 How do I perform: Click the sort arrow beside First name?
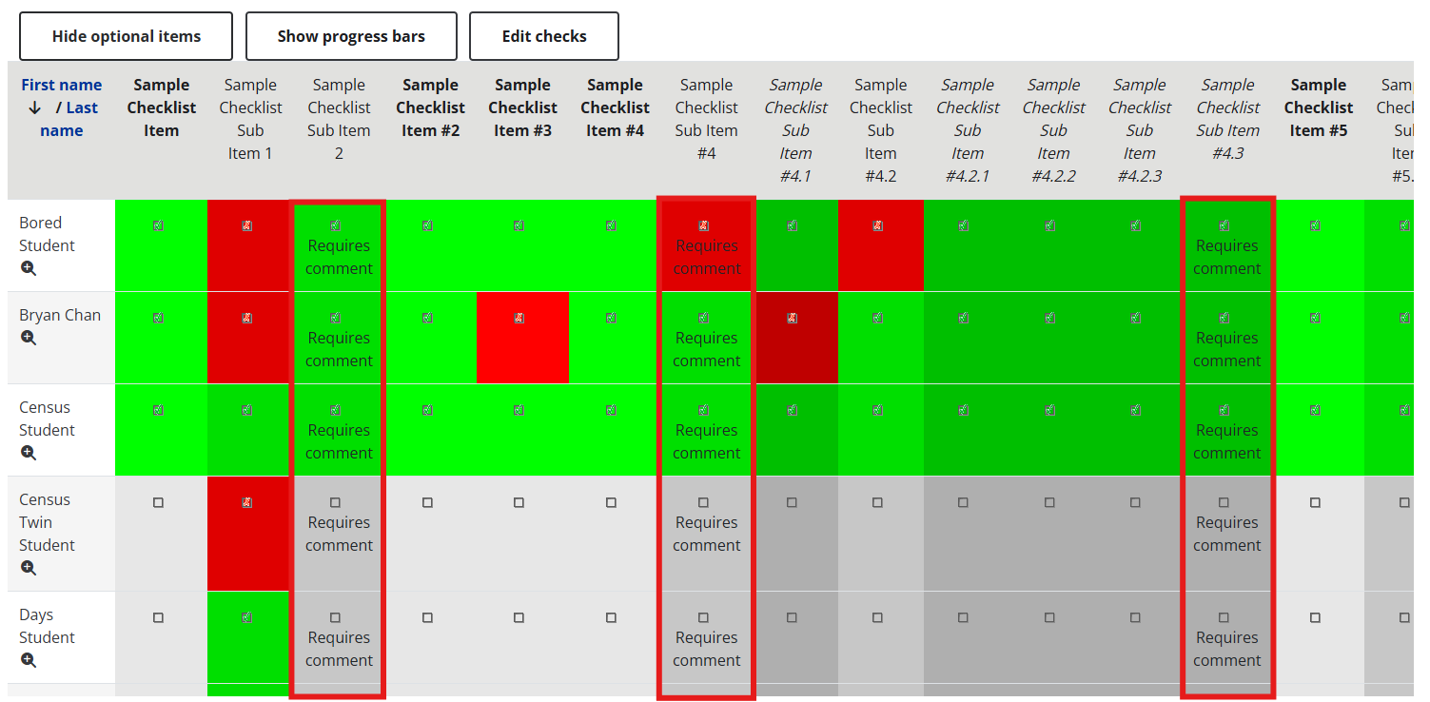tap(35, 108)
